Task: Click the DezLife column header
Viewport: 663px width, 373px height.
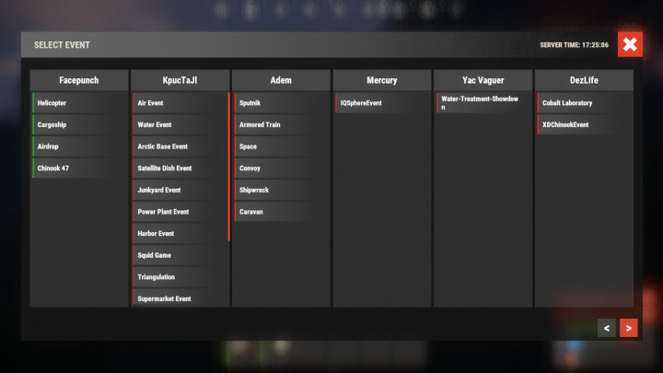Action: (585, 80)
